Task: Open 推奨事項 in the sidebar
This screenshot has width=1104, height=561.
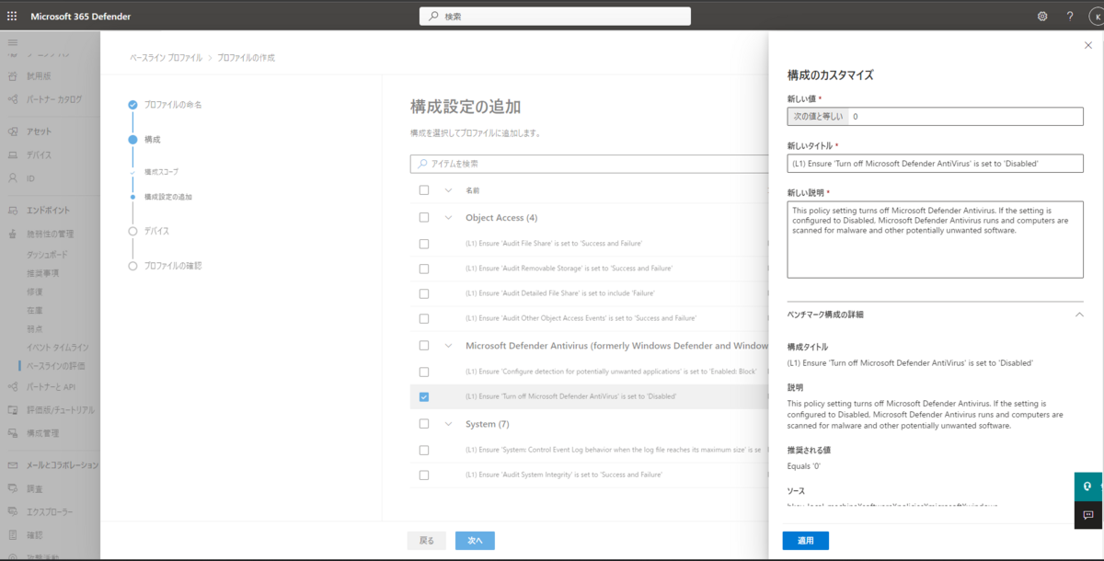Action: 42,273
